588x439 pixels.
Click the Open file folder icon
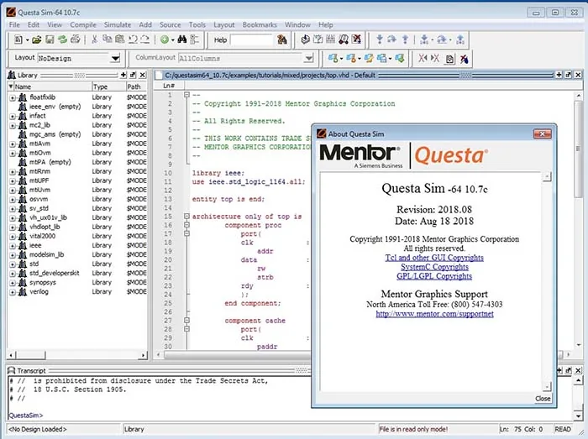(36, 39)
